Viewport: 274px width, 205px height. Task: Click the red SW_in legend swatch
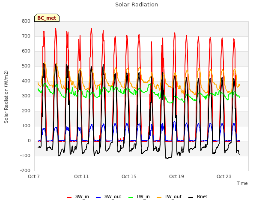[x=69, y=197]
